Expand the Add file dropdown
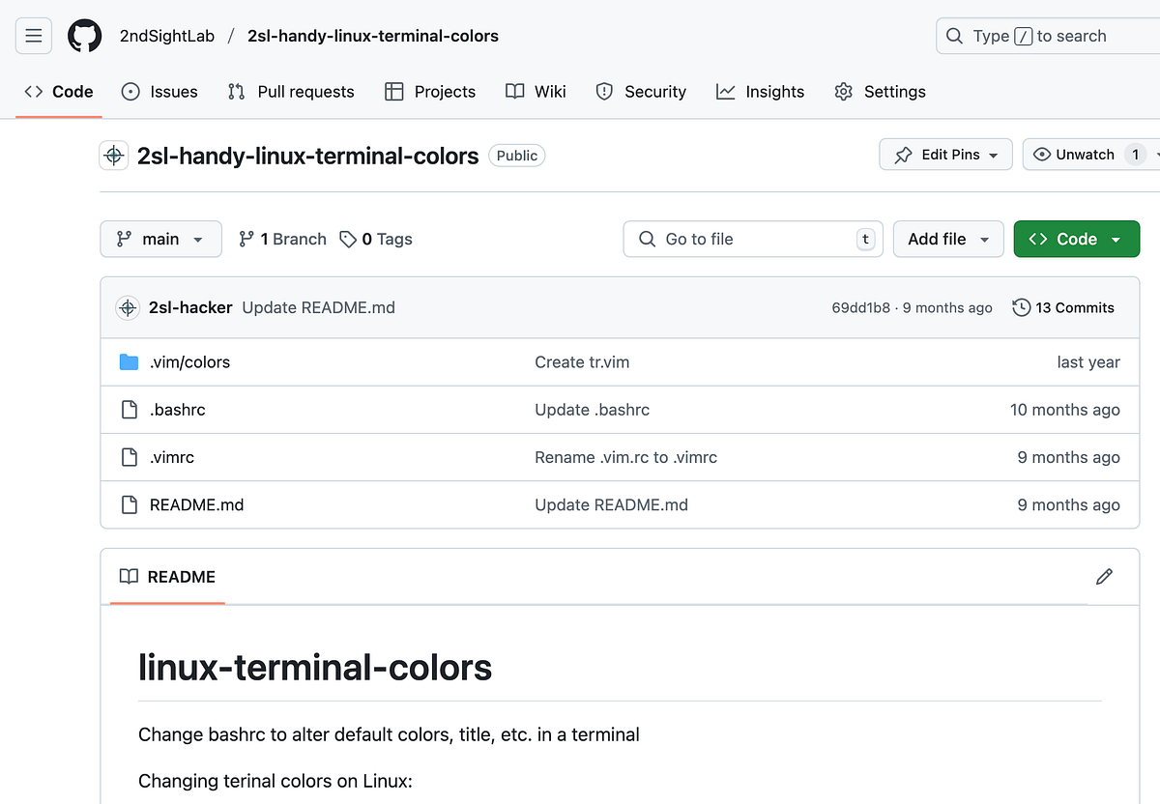This screenshot has height=804, width=1160. point(948,239)
